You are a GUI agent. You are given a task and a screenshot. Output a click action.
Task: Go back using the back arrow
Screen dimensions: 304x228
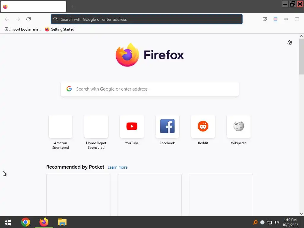pos(7,19)
